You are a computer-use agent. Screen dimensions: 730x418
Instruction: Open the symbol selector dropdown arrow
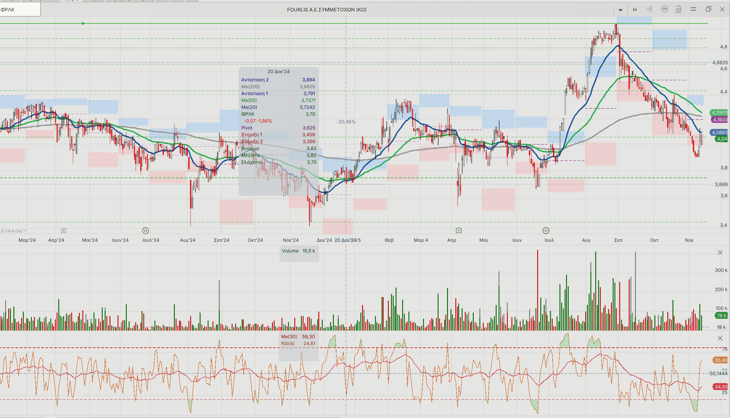pos(620,10)
